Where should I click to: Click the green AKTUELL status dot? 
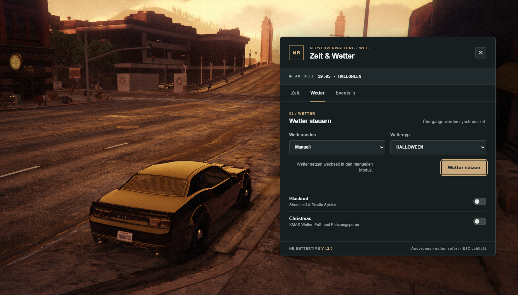click(291, 76)
